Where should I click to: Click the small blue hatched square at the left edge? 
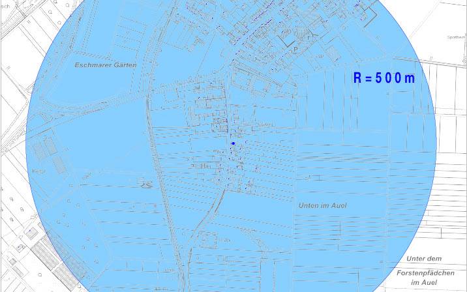(31, 233)
